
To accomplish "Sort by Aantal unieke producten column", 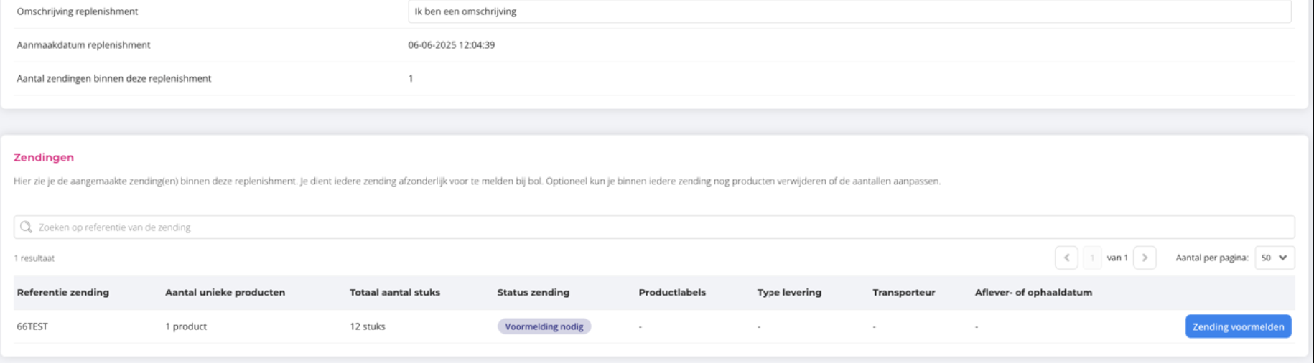I will pyautogui.click(x=225, y=292).
